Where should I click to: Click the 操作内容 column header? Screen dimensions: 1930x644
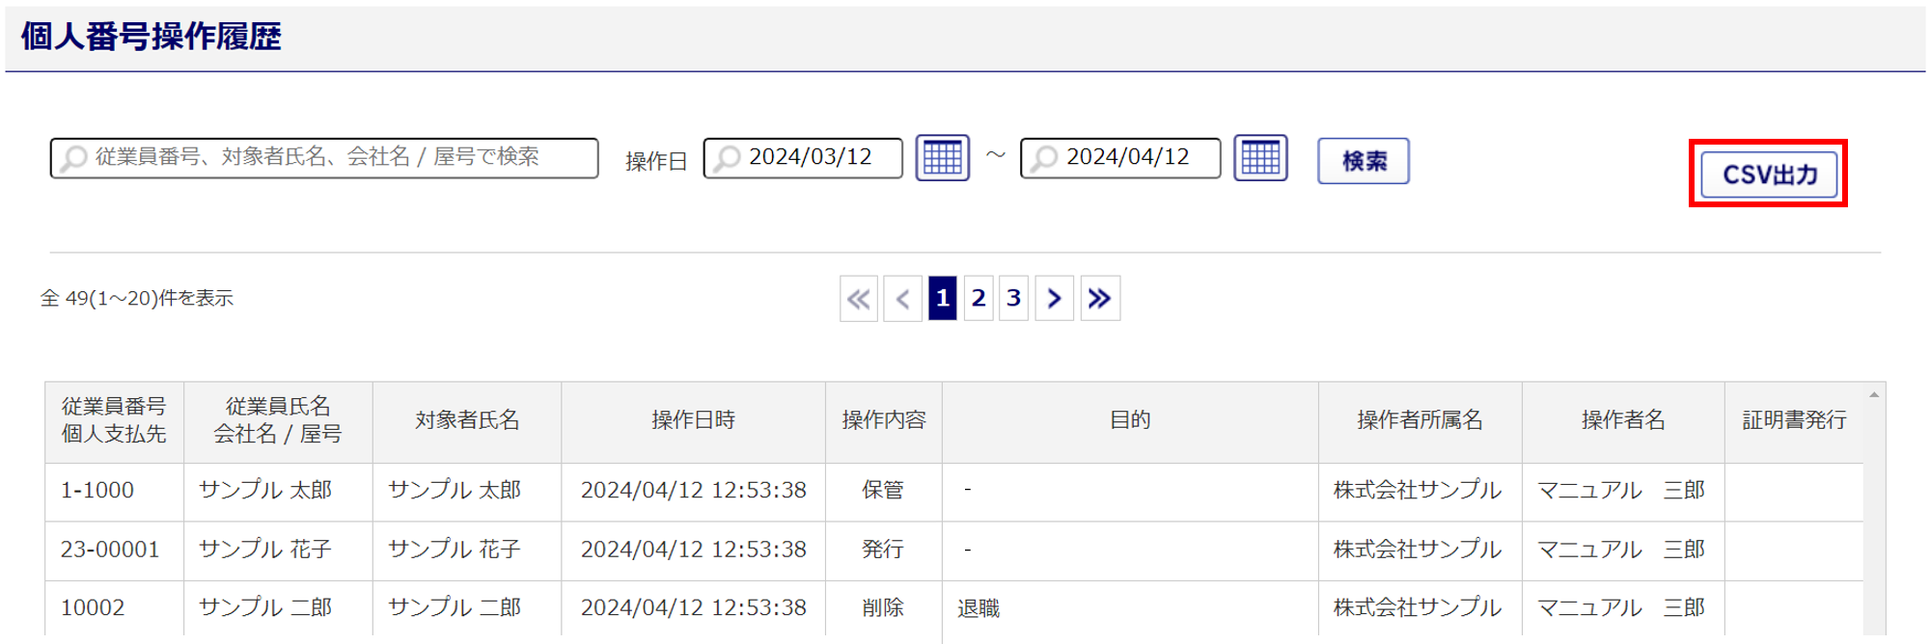(883, 420)
